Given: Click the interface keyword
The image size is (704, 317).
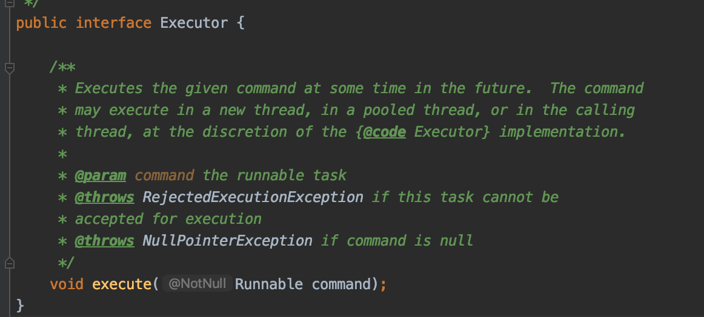Looking at the screenshot, I should point(113,23).
